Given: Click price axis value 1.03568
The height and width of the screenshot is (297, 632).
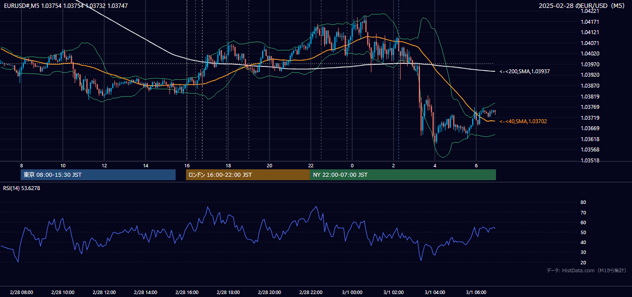Looking at the screenshot, I should (x=590, y=150).
